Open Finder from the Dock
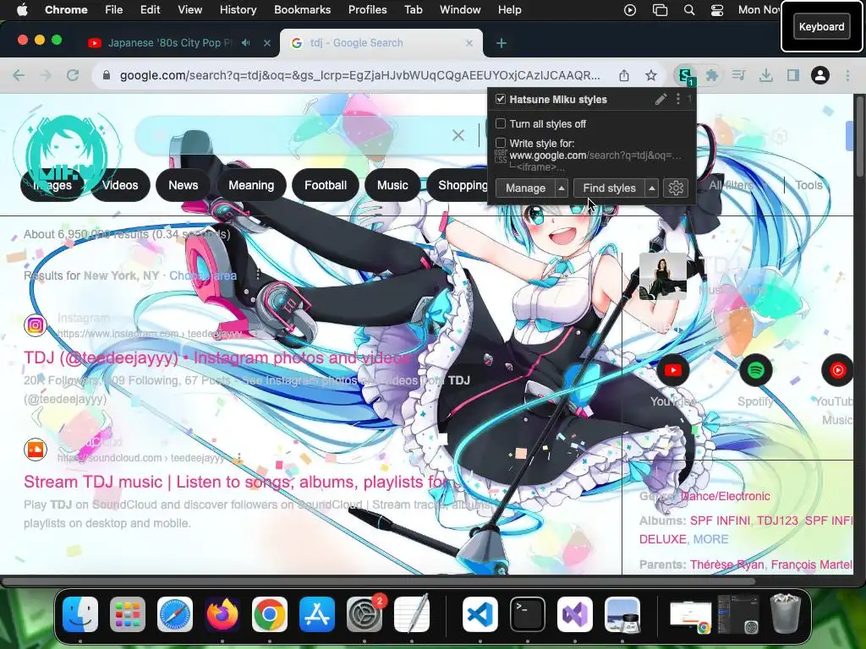This screenshot has height=649, width=866. pyautogui.click(x=80, y=614)
